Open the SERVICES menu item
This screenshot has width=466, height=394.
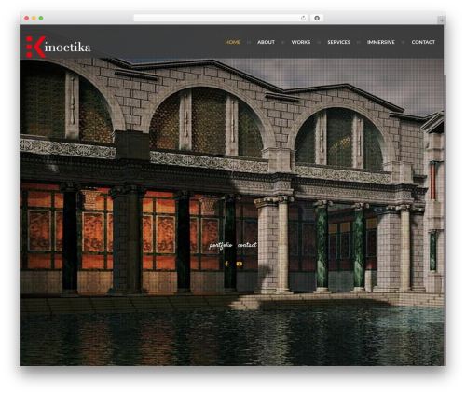coord(338,42)
